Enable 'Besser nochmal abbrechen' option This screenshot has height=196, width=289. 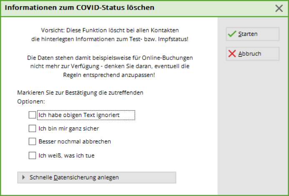(x=32, y=141)
